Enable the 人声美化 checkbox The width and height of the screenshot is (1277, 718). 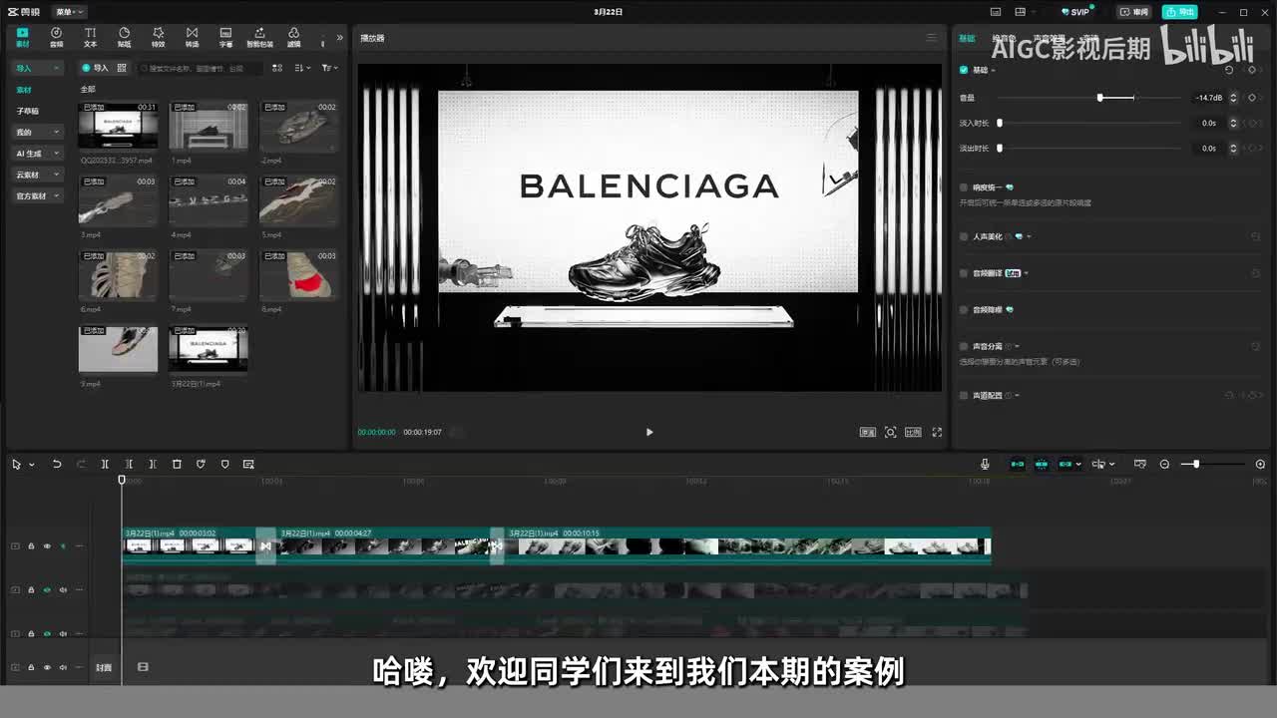(x=964, y=236)
